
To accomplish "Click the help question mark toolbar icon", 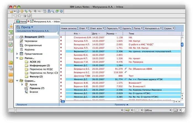I will pyautogui.click(x=61, y=11).
